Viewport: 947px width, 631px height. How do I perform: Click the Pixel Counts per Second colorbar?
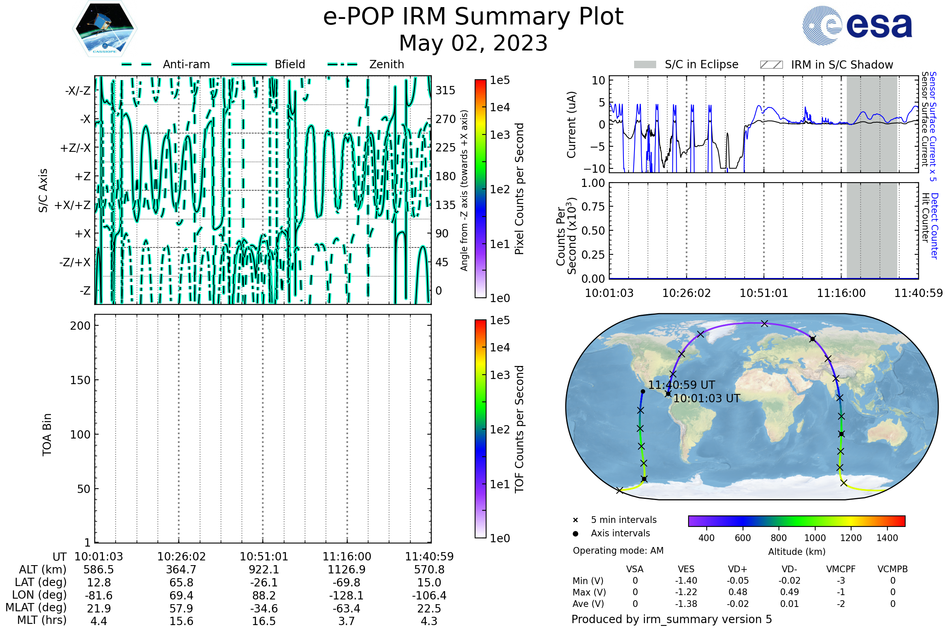point(480,189)
